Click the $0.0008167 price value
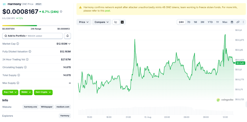This screenshot has height=122, width=247. [x=20, y=12]
